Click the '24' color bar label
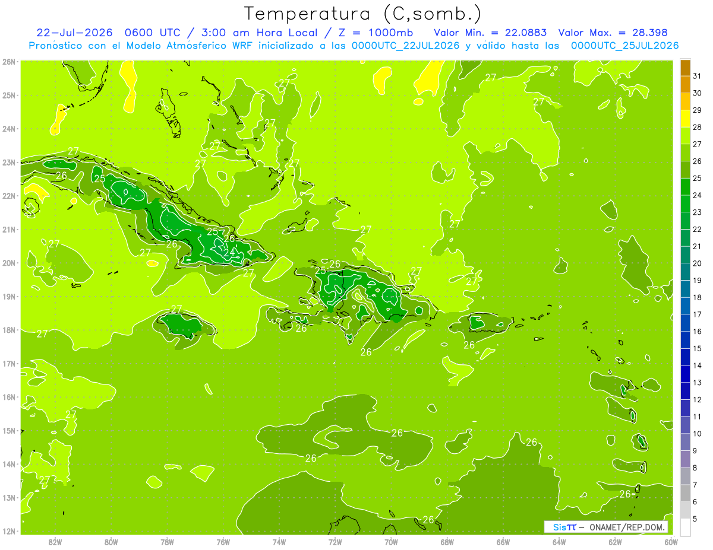713x550 pixels. click(x=698, y=195)
